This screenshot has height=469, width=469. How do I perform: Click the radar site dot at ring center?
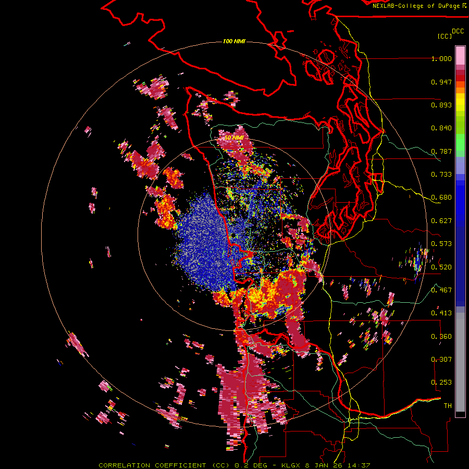point(233,236)
